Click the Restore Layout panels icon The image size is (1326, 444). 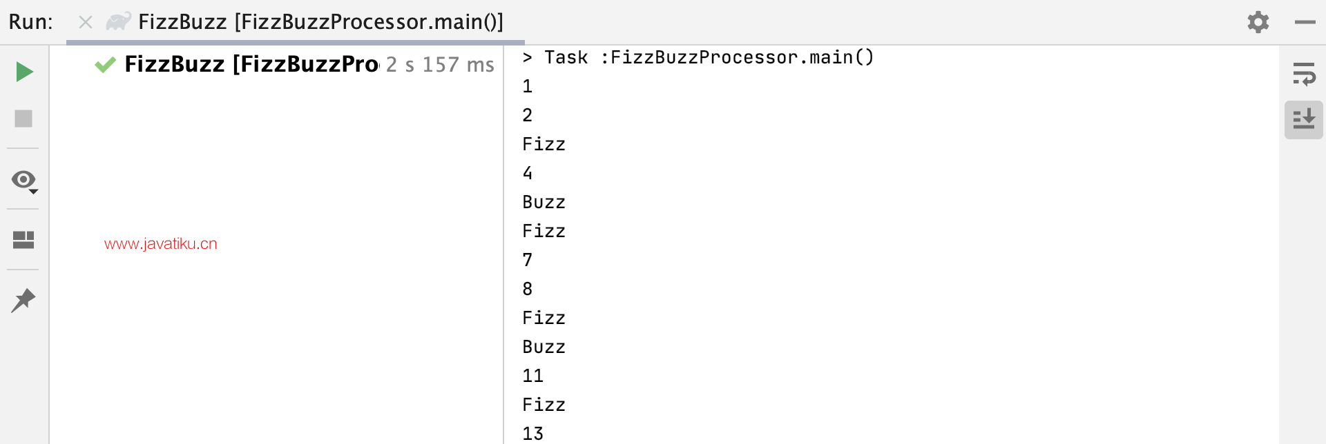[23, 240]
